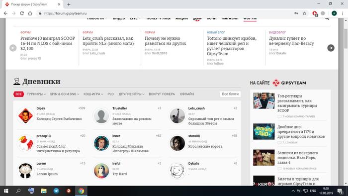Open the inner blog avatar
Image resolution: width=348 pixels, height=196 pixels.
101,143
